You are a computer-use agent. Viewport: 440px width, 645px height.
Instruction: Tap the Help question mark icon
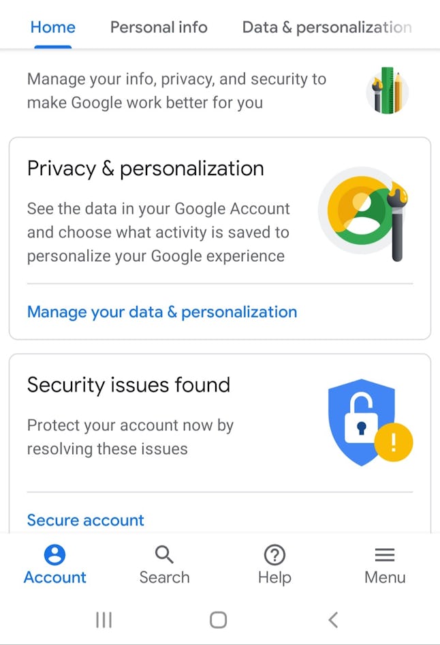(x=274, y=555)
